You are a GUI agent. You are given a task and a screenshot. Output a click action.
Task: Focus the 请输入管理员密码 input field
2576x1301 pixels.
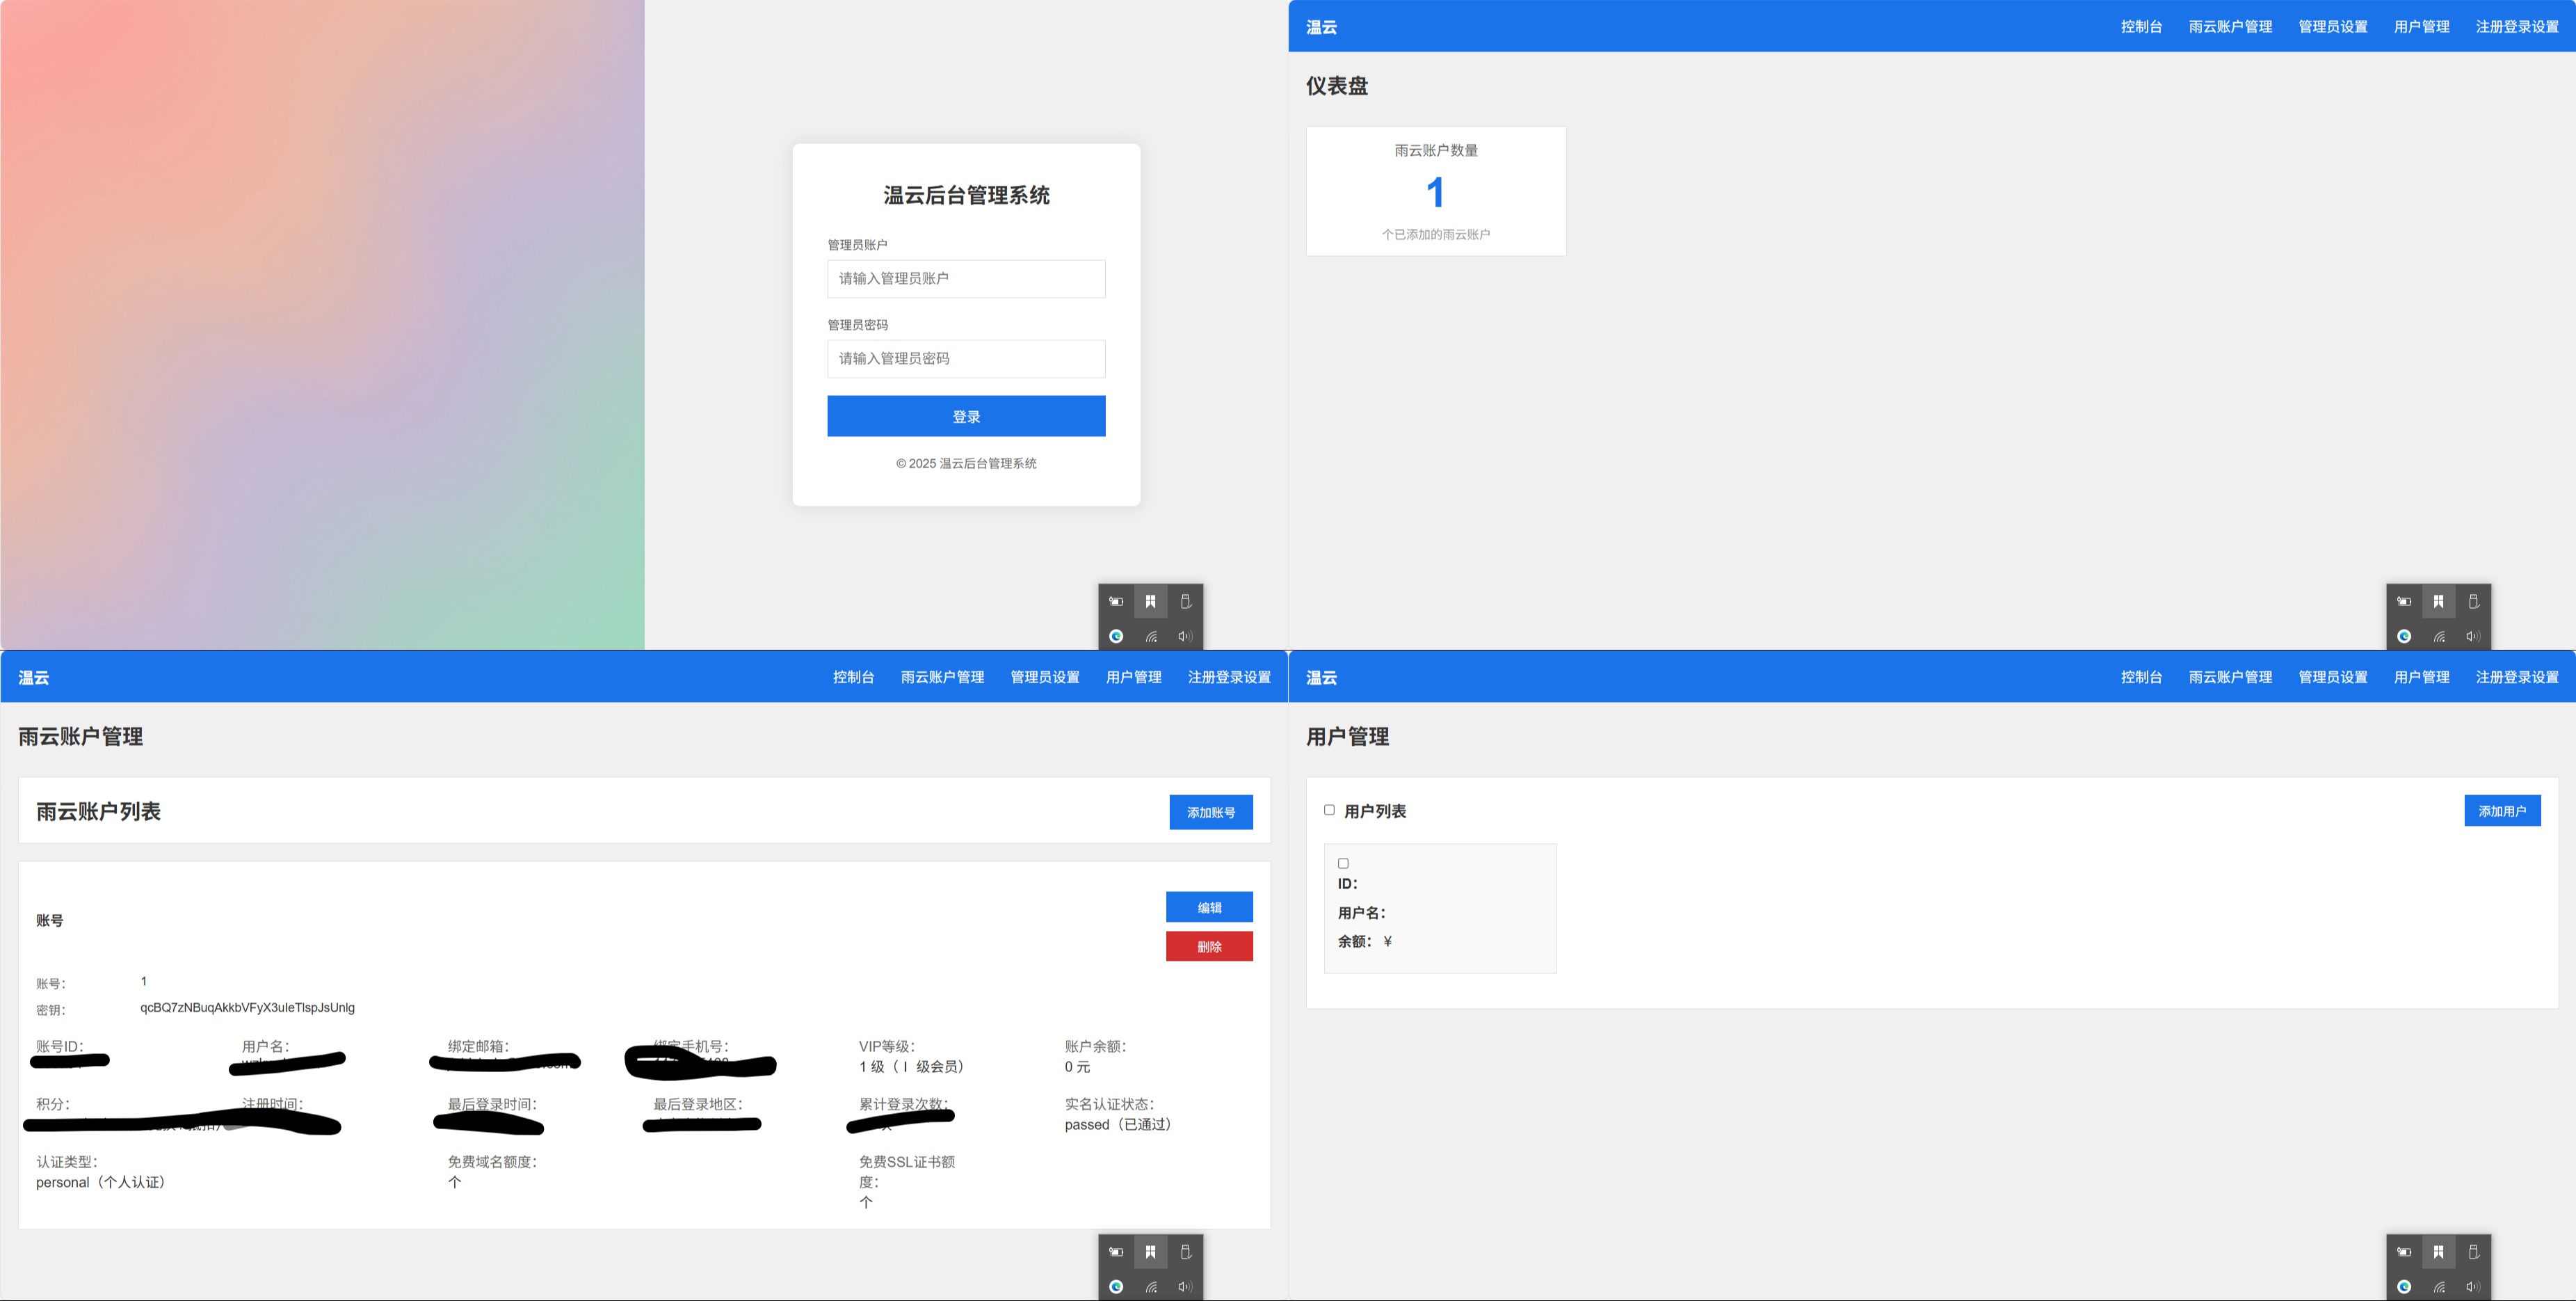(x=966, y=359)
